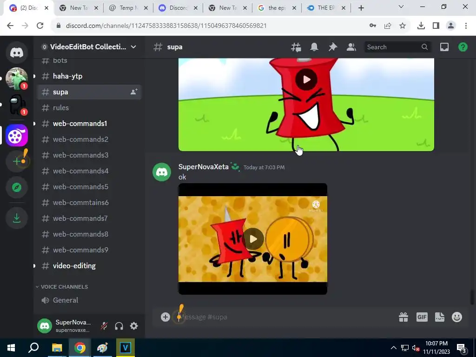Image resolution: width=476 pixels, height=357 pixels.
Task: Bookmark this page star icon
Action: pos(403,26)
